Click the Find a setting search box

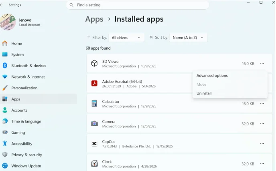138,5
